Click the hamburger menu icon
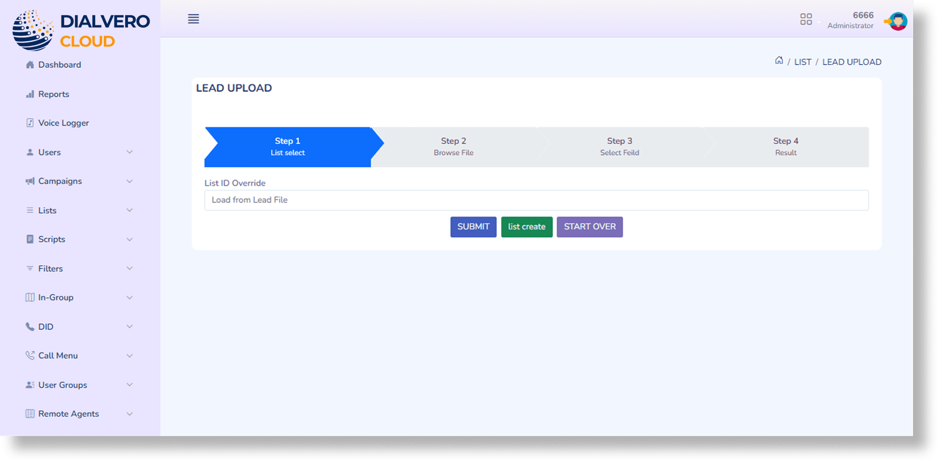The image size is (939, 462). click(193, 19)
